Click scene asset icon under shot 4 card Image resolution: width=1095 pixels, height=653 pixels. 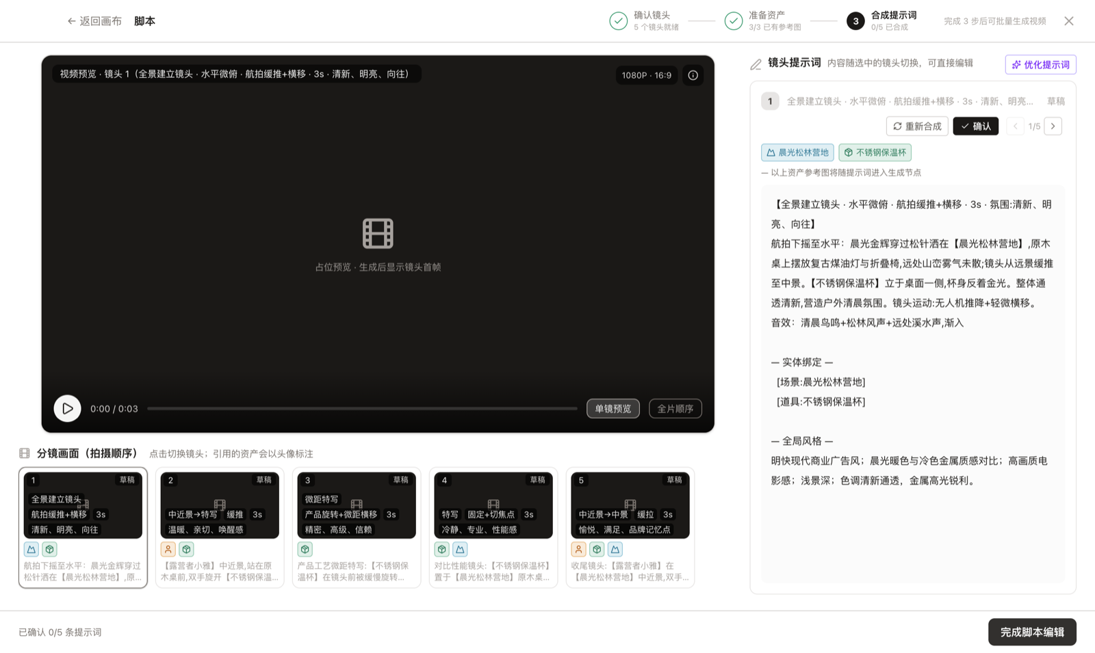pos(461,549)
